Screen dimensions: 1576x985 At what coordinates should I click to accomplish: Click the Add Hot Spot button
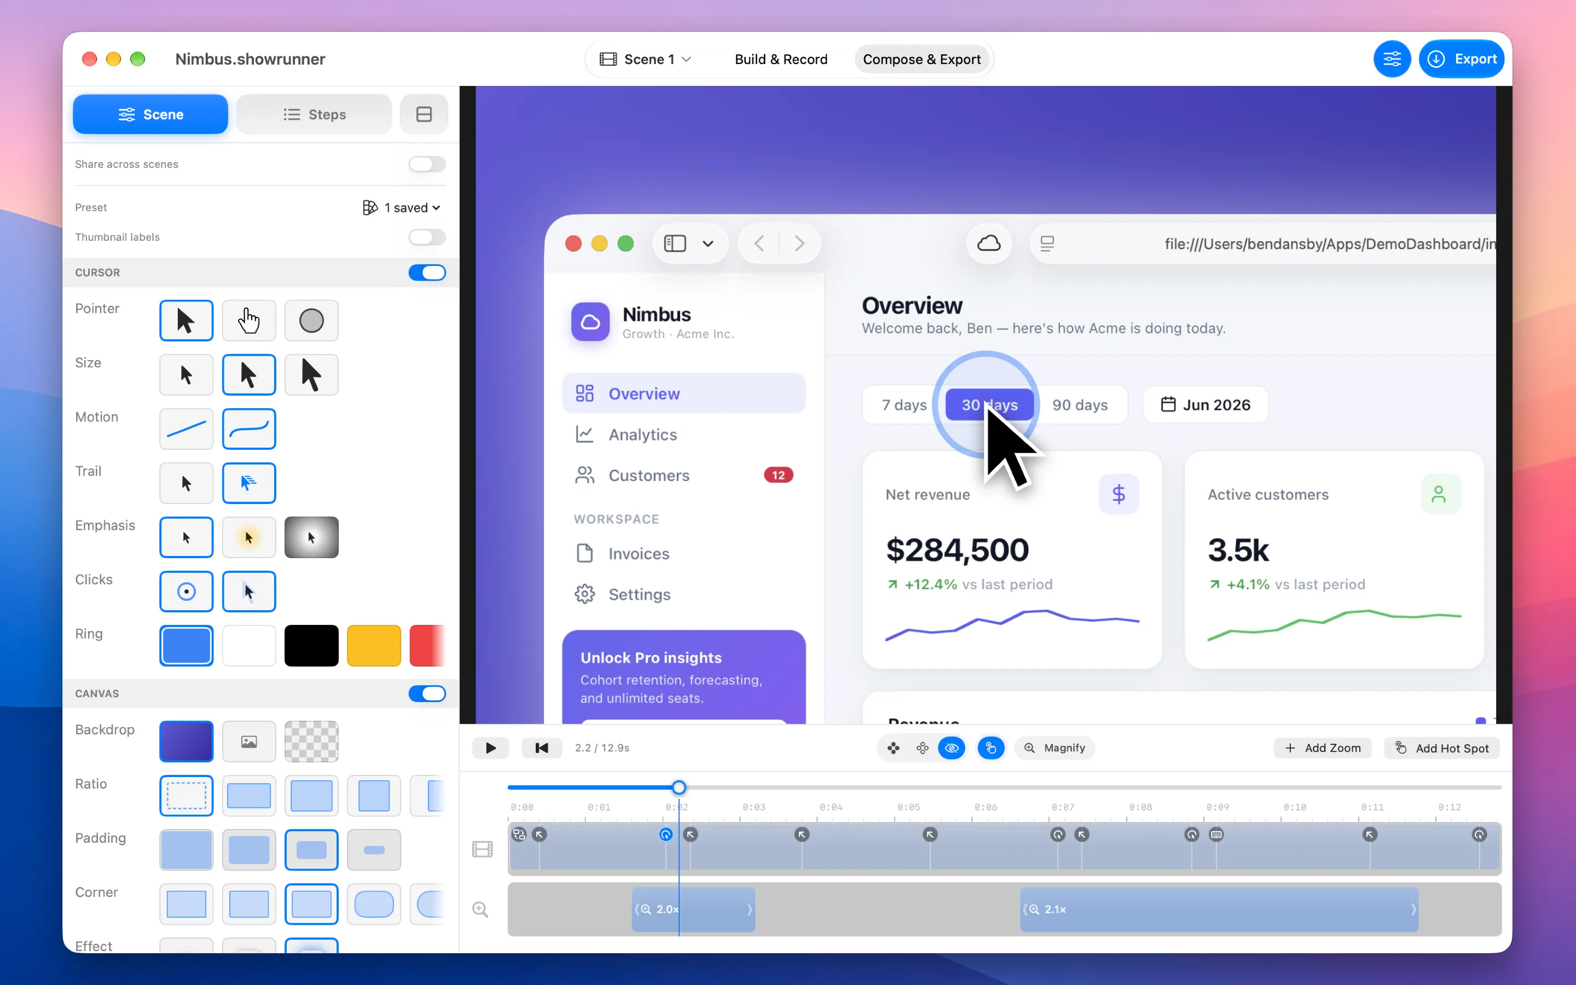point(1442,748)
